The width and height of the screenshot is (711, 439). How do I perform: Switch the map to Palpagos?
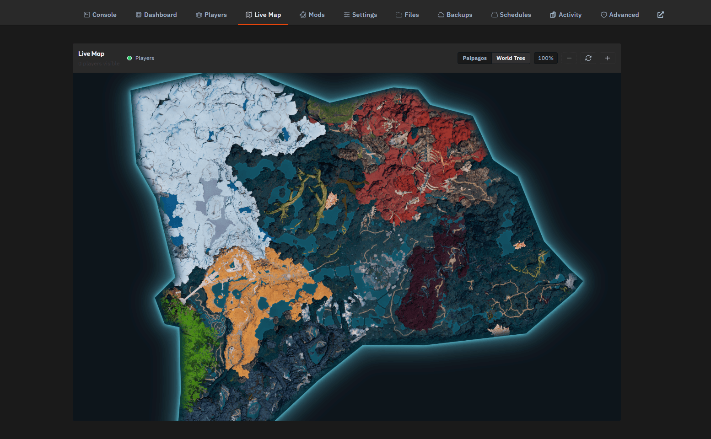(x=474, y=58)
